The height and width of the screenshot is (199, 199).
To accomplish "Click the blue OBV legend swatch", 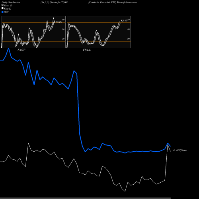I will point(2,12).
